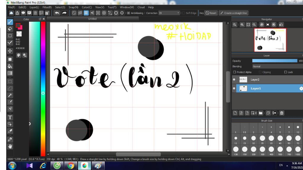Flip canvas view in Navigator
Image resolution: width=303 pixels, height=170 pixels.
coord(281,25)
